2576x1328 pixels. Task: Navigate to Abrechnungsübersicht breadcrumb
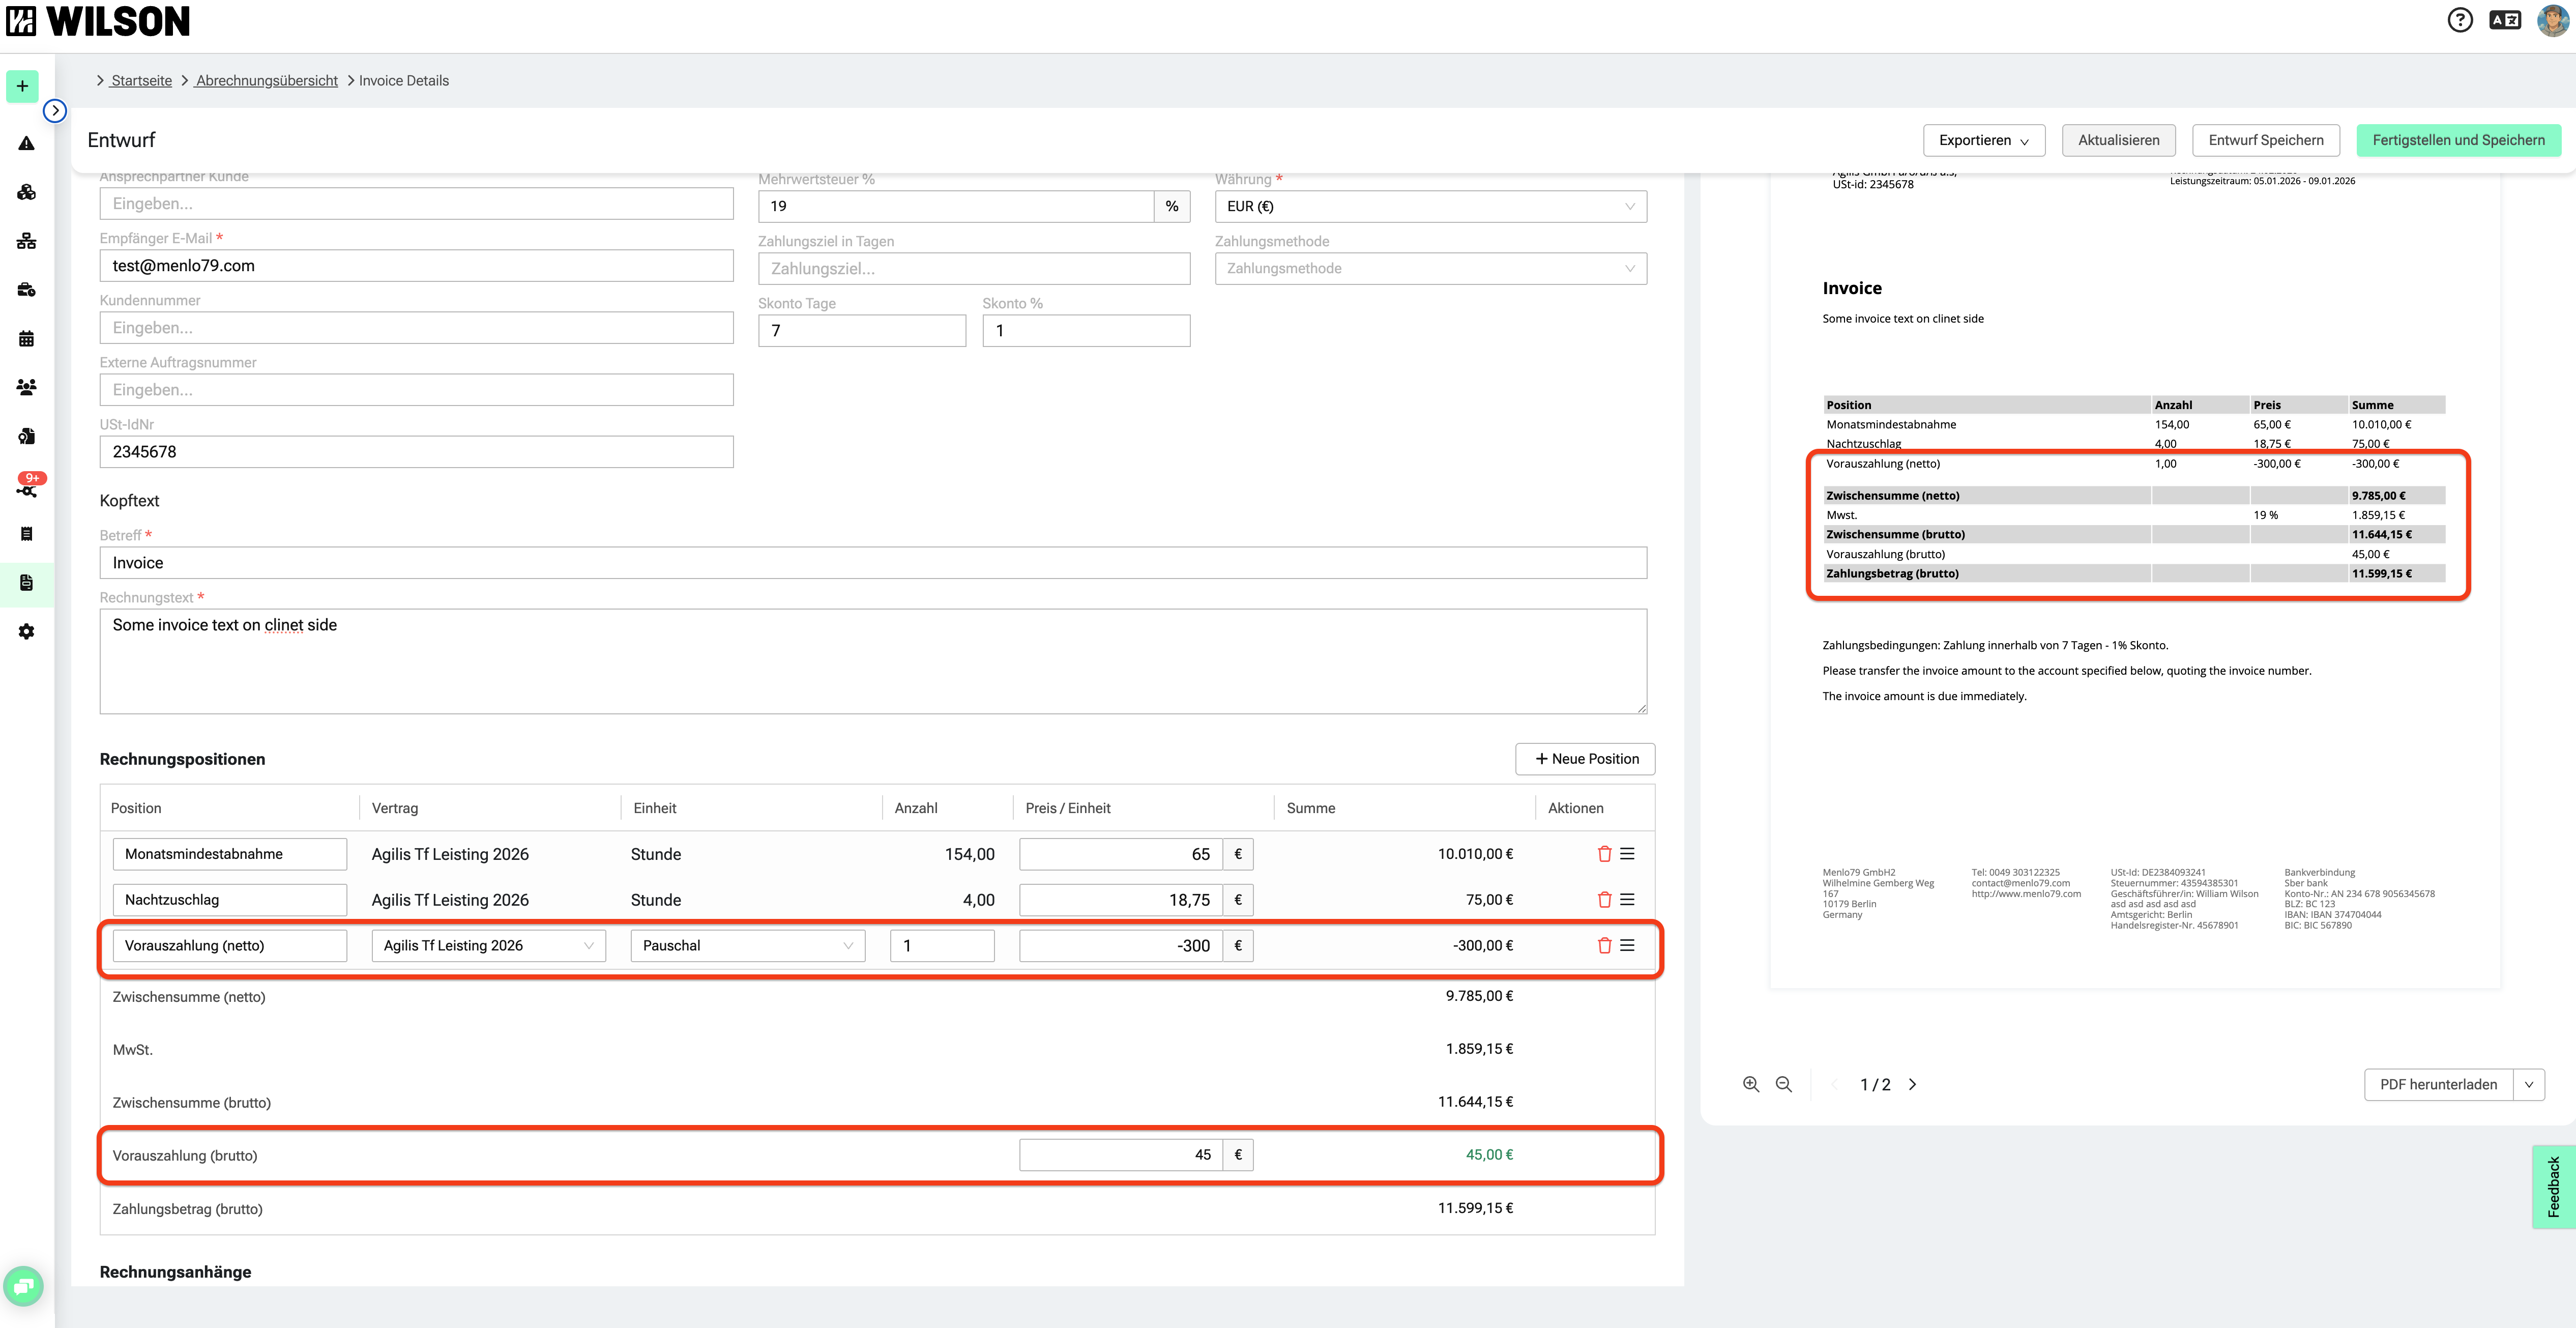[x=266, y=81]
